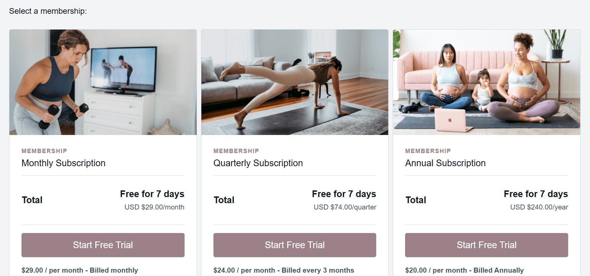This screenshot has width=590, height=276.
Task: Click the USD $74.00/quarter price text
Action: 345,207
